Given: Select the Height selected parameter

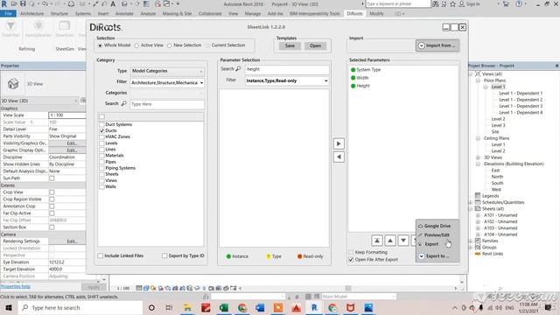Looking at the screenshot, I should 363,86.
